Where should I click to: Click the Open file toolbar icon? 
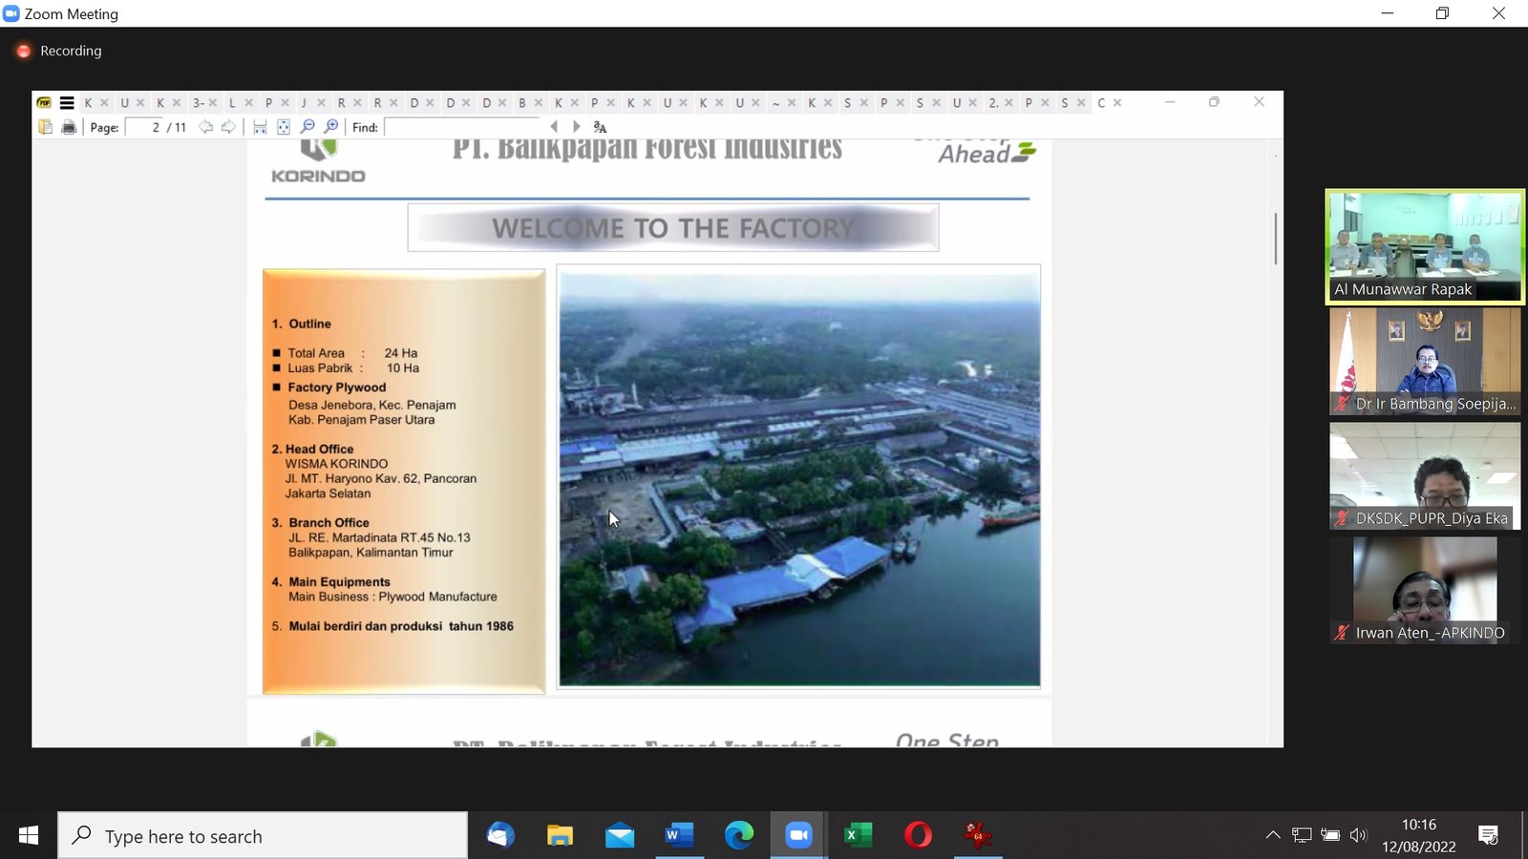pyautogui.click(x=45, y=127)
